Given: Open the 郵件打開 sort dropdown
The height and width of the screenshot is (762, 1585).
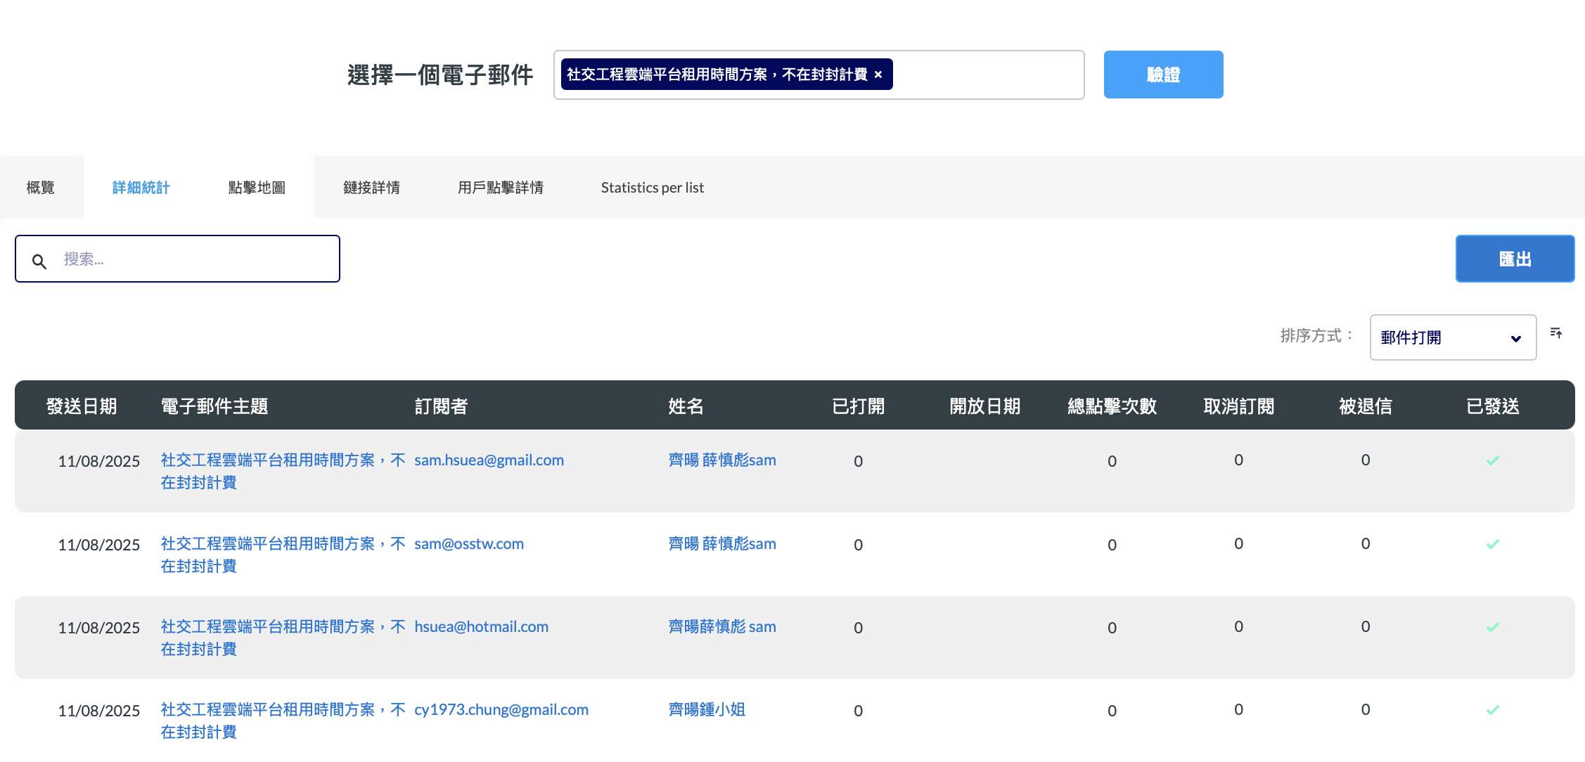Looking at the screenshot, I should coord(1452,337).
